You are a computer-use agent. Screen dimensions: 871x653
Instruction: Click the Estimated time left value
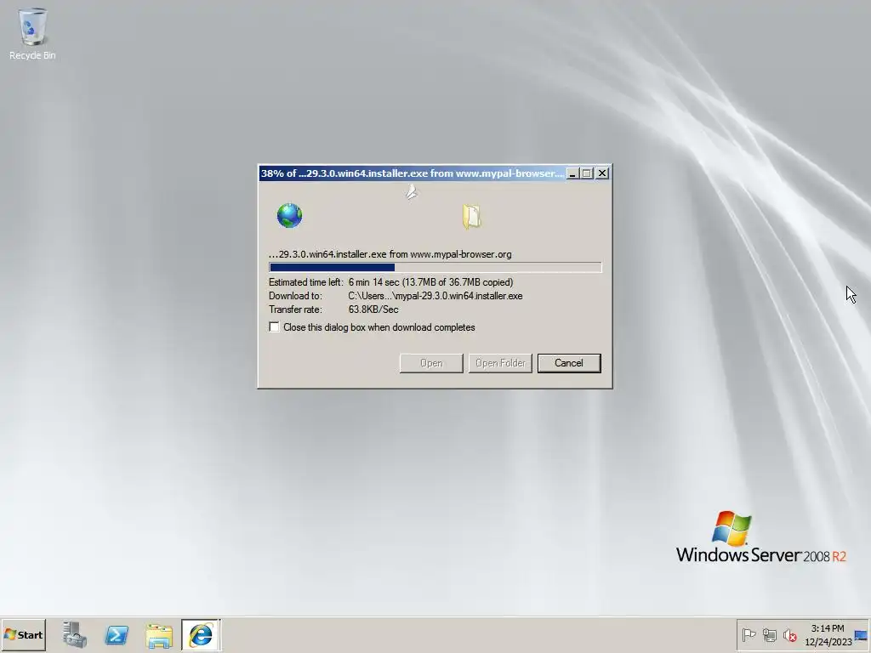[x=431, y=282]
